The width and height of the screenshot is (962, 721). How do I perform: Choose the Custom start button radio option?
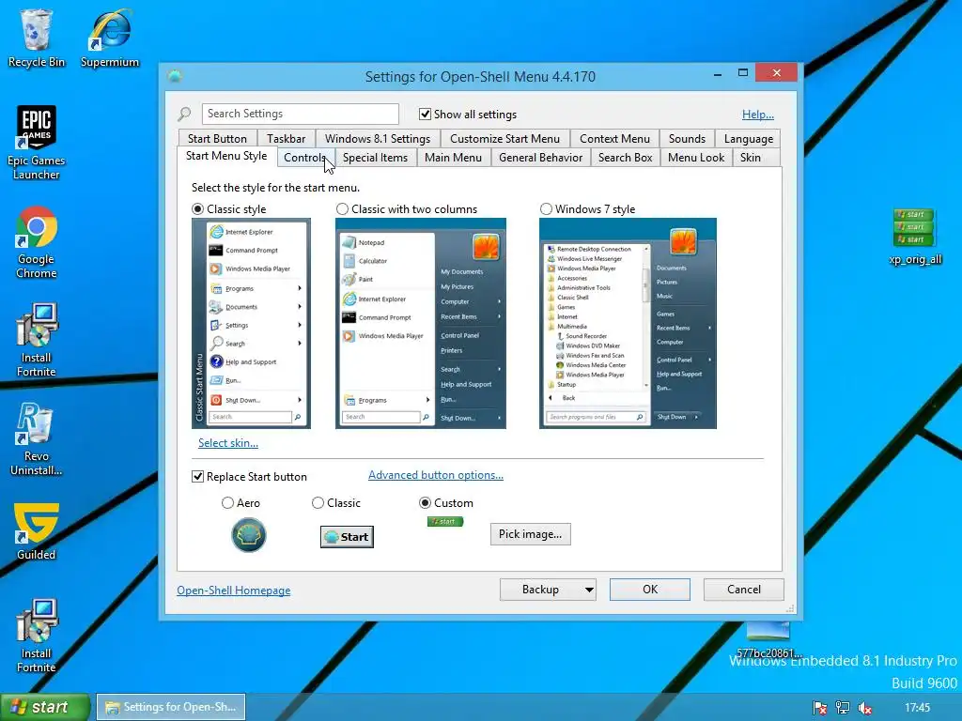click(425, 503)
